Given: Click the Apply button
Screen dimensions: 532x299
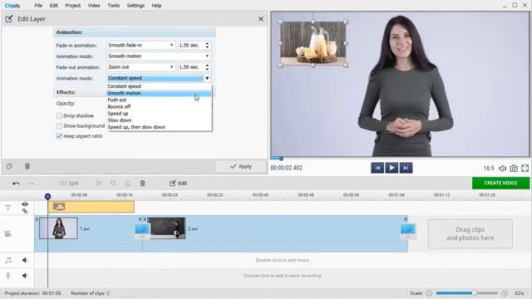Looking at the screenshot, I should coord(241,166).
